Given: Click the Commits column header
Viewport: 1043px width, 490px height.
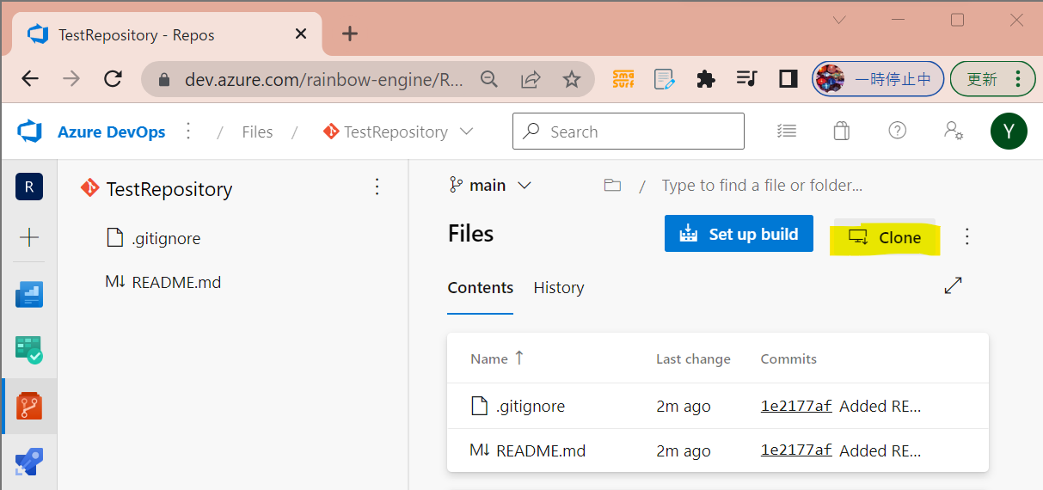Looking at the screenshot, I should pos(788,358).
